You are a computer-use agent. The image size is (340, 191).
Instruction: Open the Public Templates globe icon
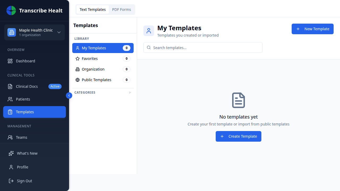pyautogui.click(x=78, y=80)
